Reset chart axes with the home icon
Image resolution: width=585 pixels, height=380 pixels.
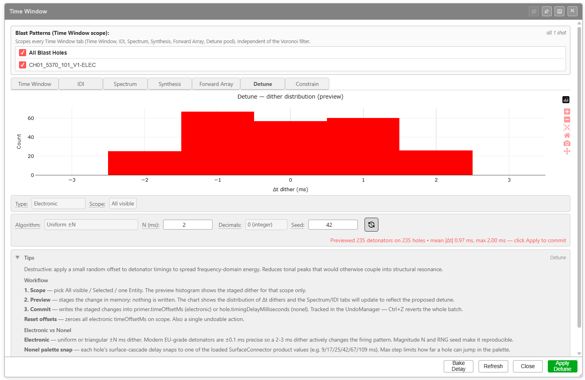[567, 135]
